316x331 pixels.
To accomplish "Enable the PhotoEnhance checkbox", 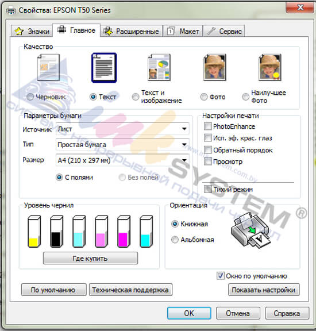I will [208, 126].
